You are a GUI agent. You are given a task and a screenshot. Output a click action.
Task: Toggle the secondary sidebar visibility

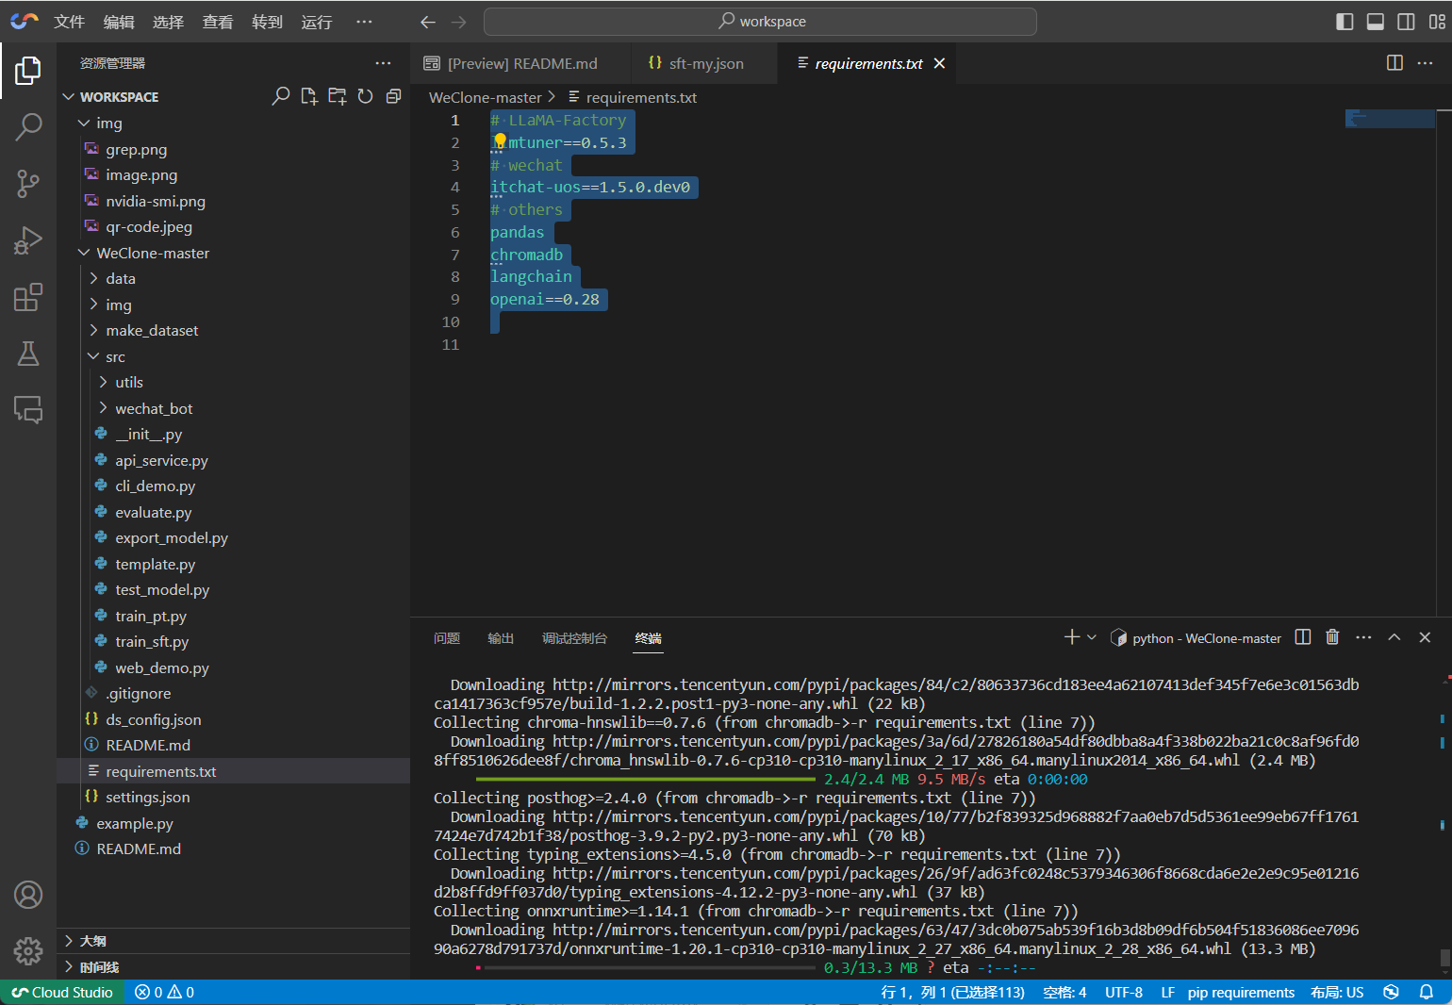tap(1406, 22)
